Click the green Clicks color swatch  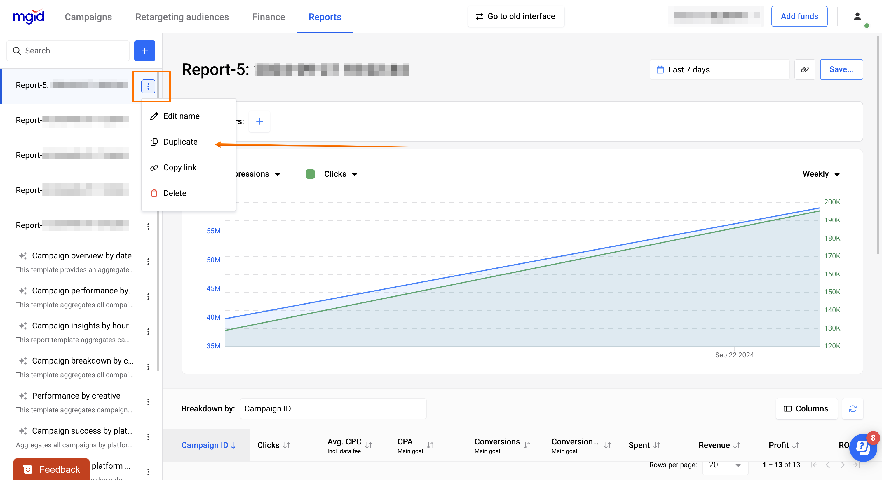pos(310,174)
